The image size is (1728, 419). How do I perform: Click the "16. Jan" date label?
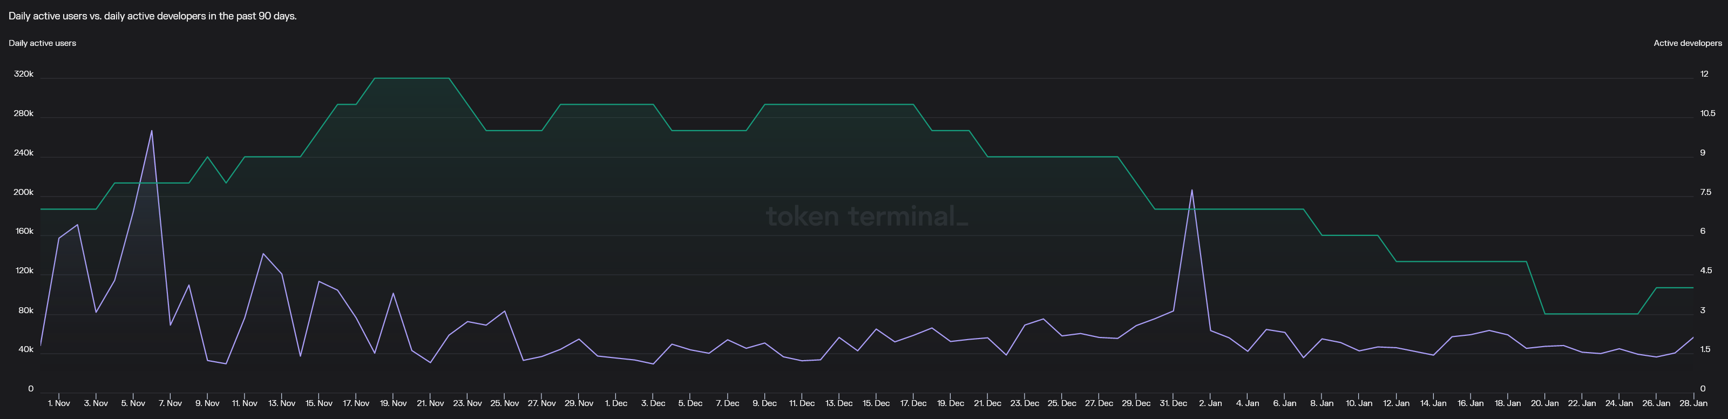(x=1471, y=403)
